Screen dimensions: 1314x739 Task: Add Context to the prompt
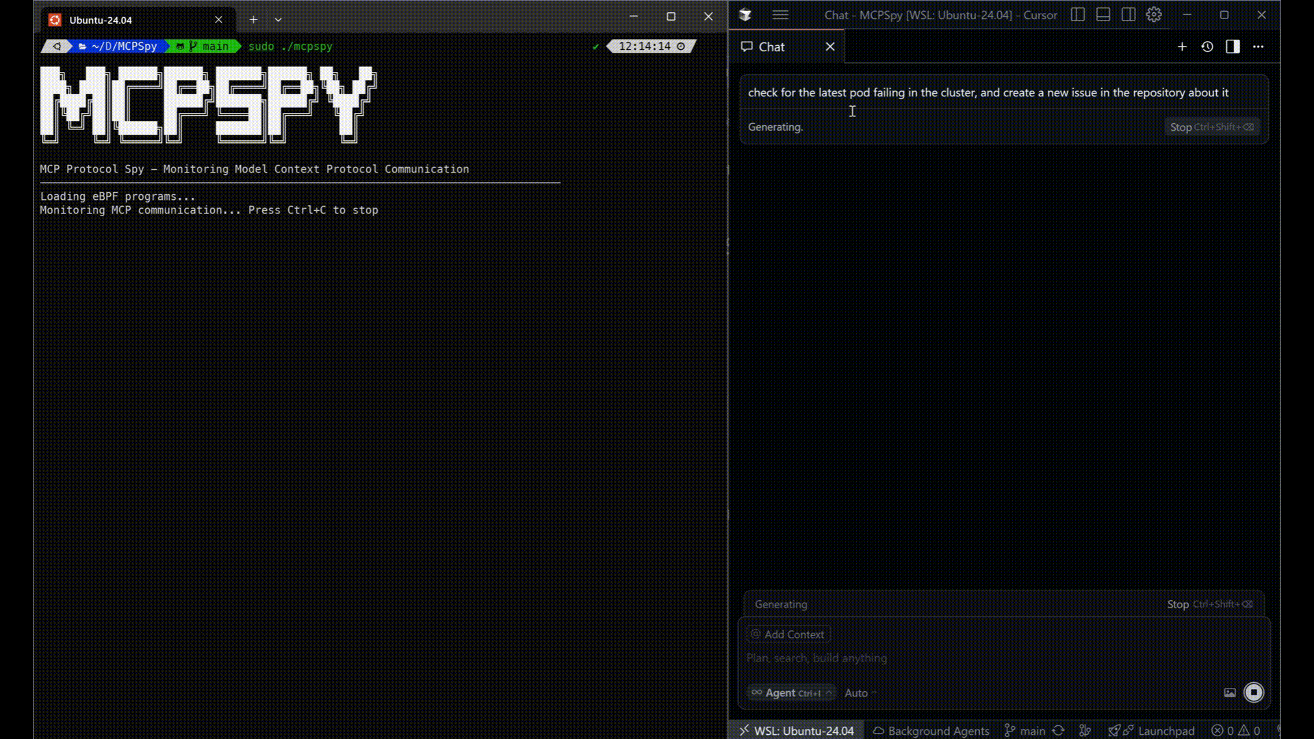pyautogui.click(x=788, y=634)
